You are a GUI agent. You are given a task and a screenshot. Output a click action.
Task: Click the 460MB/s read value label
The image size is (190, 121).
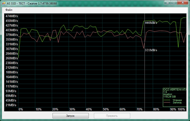[x=151, y=23]
